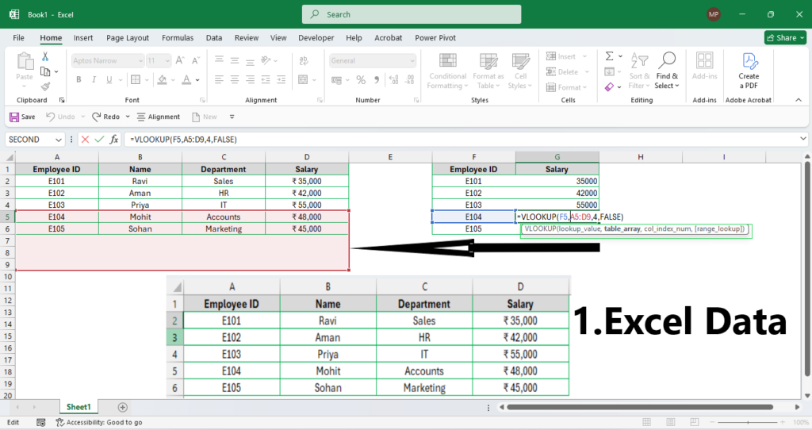Click the Increase Indent icon
Viewport: 812px width, 430px height.
[282, 79]
